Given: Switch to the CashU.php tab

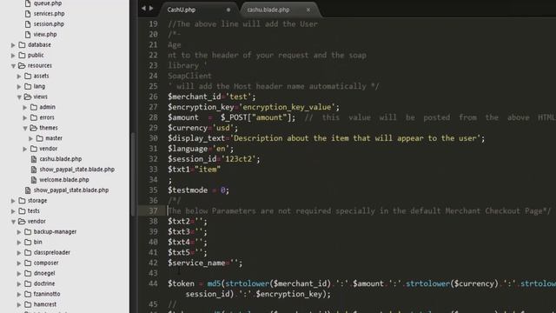Looking at the screenshot, I should tap(182, 10).
